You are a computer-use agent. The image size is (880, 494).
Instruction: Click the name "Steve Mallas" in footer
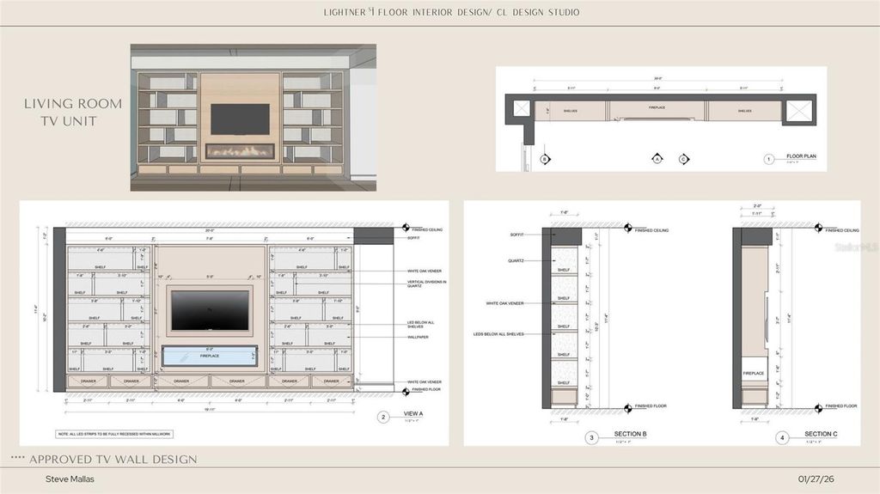(70, 479)
